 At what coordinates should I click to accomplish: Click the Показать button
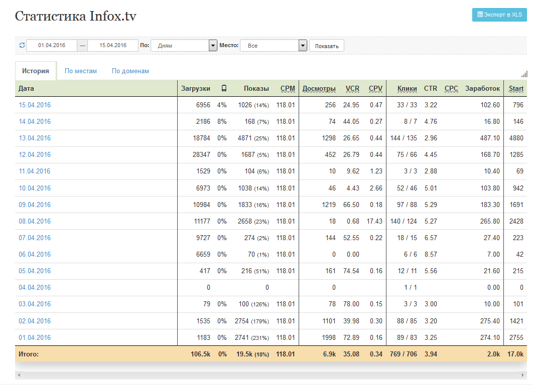pyautogui.click(x=327, y=46)
